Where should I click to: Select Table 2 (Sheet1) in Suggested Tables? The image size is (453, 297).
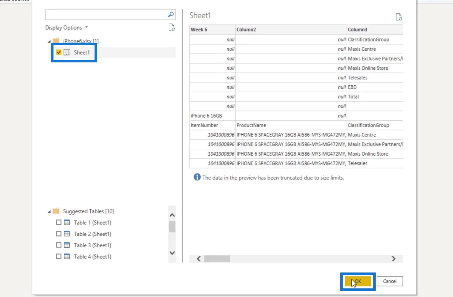tap(93, 234)
